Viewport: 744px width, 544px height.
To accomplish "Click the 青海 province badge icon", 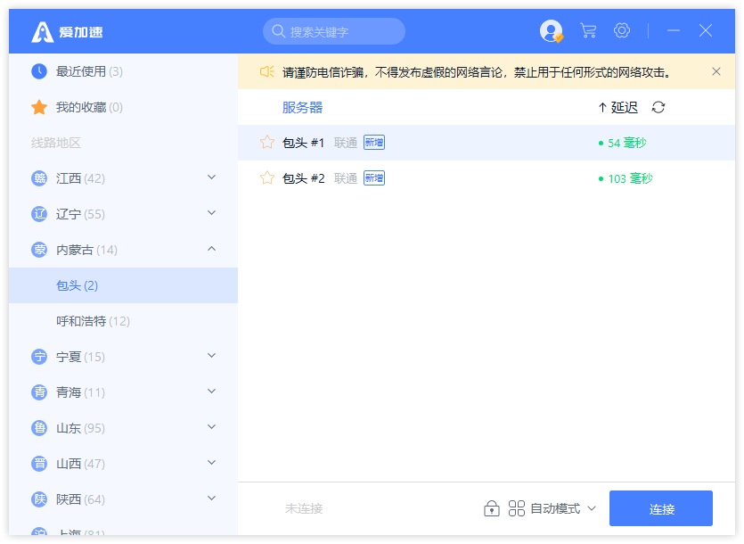I will pyautogui.click(x=39, y=392).
